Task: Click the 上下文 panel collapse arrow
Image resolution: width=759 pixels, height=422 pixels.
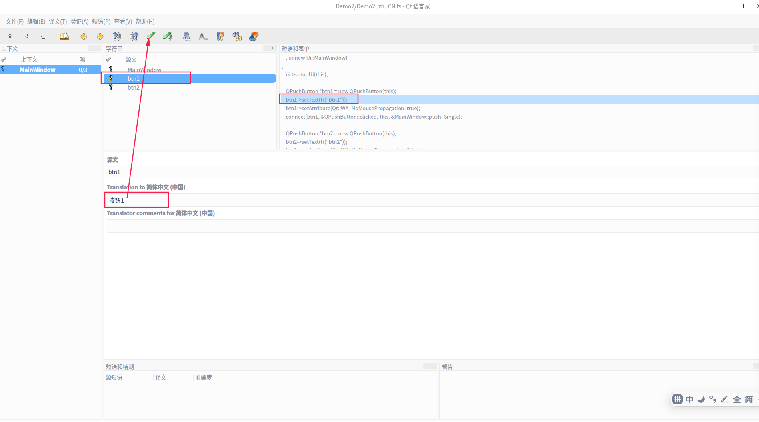Action: 91,48
